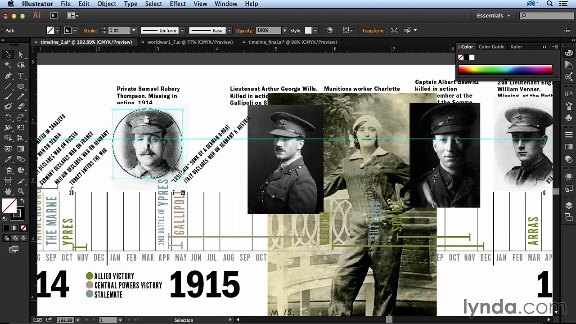This screenshot has width=576, height=324.
Task: Open the arrange documents dropdown
Action: (x=72, y=15)
